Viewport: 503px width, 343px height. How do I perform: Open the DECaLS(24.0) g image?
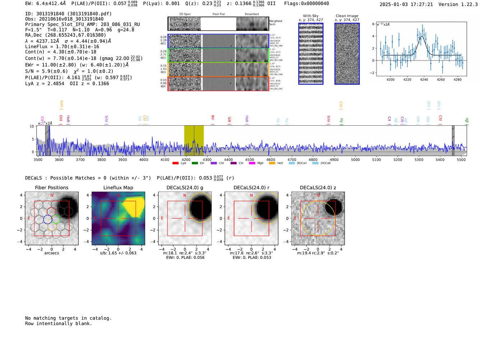(x=185, y=218)
